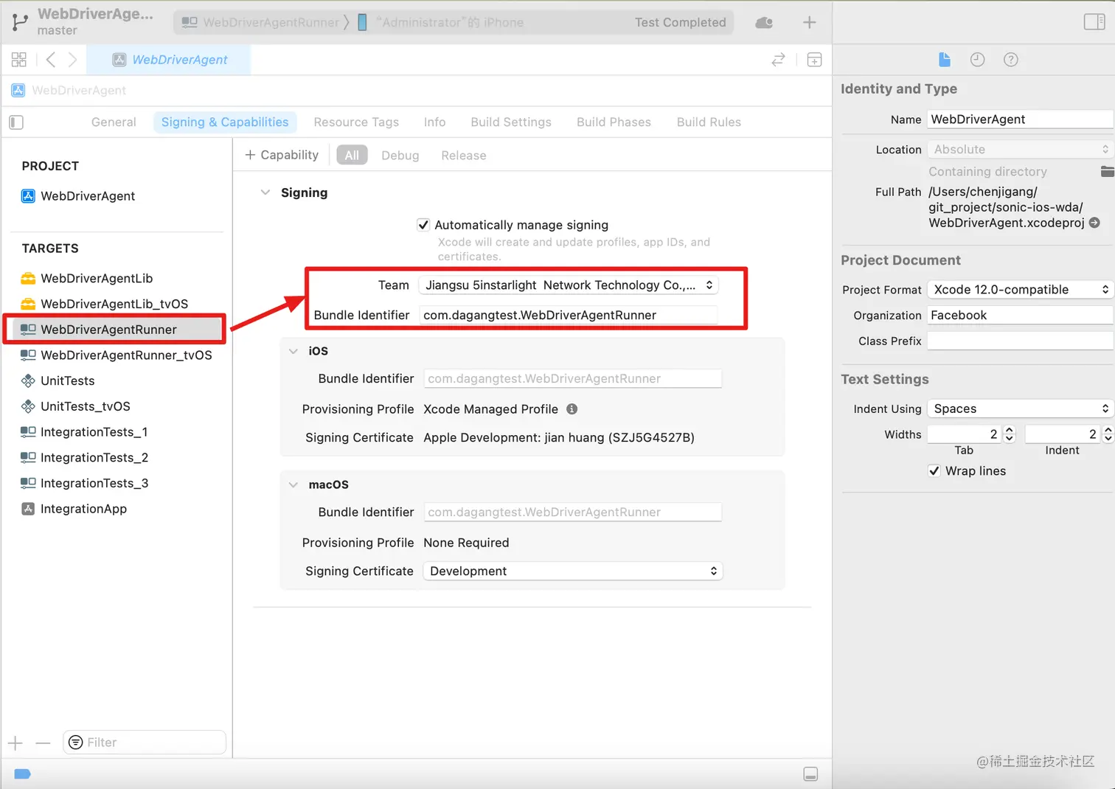Open the source control branch icon
Screen dimensions: 1115x789
click(x=20, y=22)
